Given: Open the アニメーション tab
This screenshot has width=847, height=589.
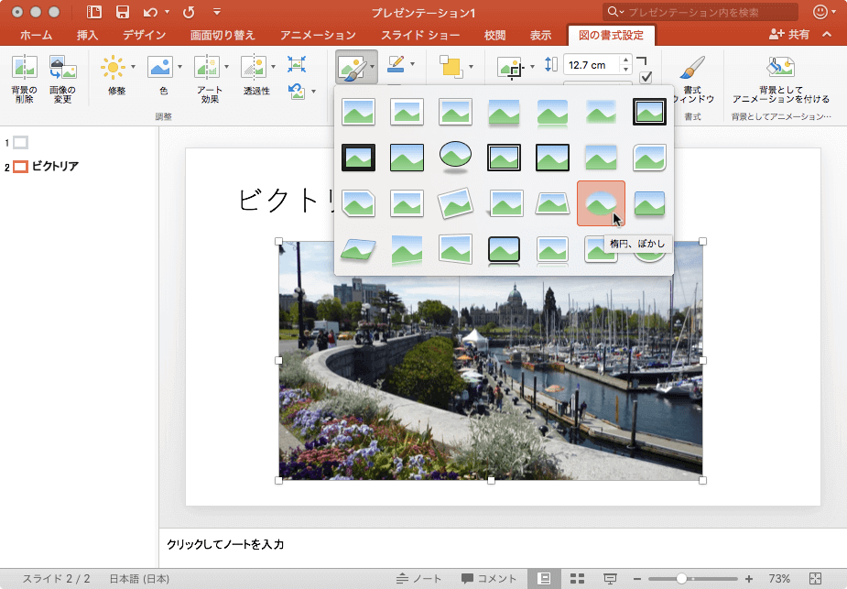Looking at the screenshot, I should point(318,36).
